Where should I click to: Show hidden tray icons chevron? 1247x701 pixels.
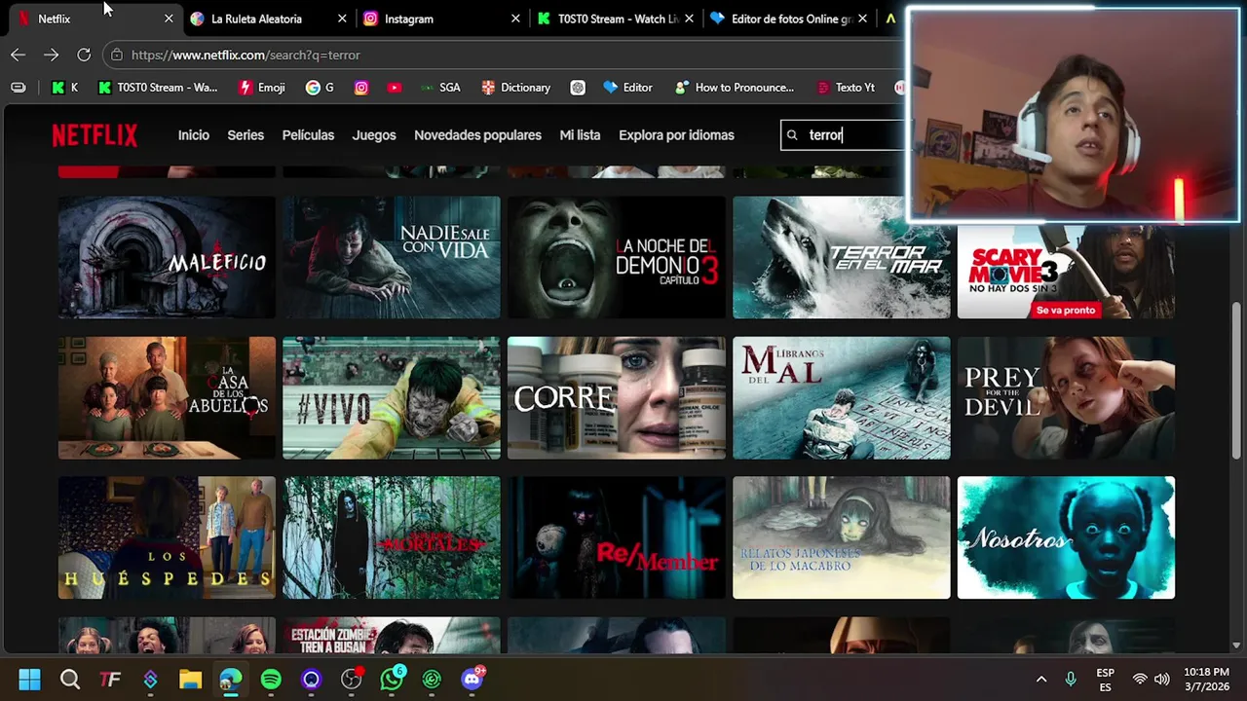tap(1040, 680)
